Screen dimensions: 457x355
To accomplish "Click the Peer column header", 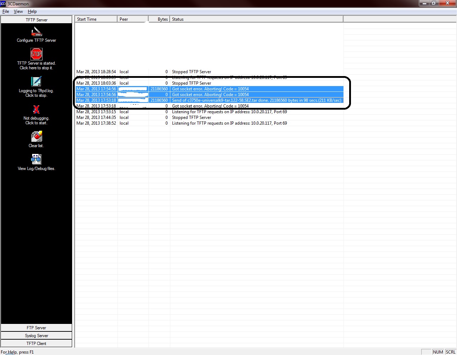I will tap(133, 19).
